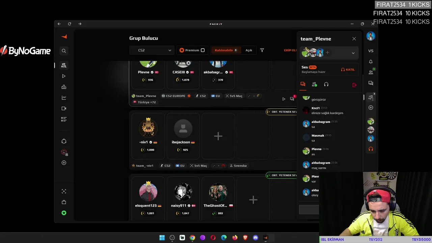Open the task list sidebar icon
The image size is (432, 243).
point(64,119)
